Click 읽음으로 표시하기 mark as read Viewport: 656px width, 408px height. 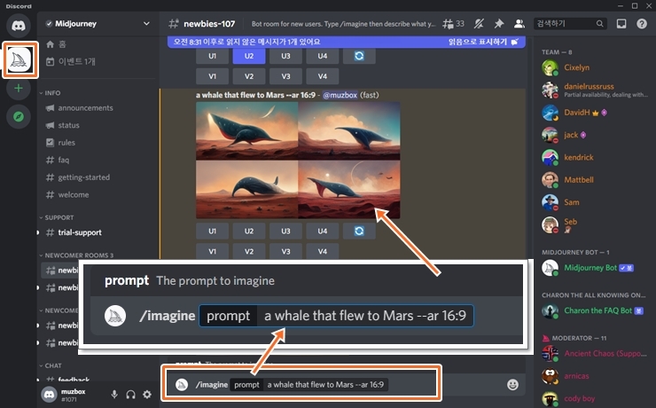tap(483, 42)
